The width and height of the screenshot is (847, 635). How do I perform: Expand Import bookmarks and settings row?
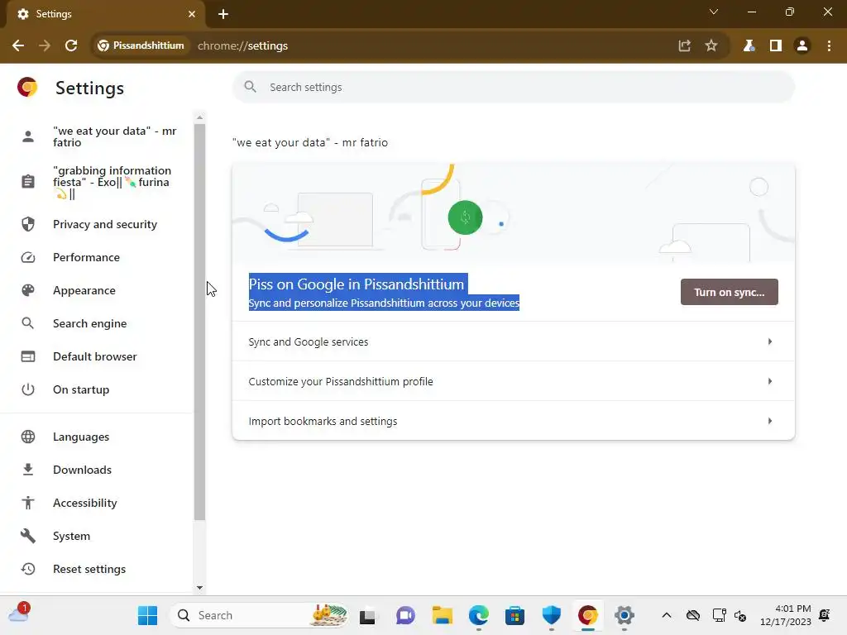pos(513,421)
